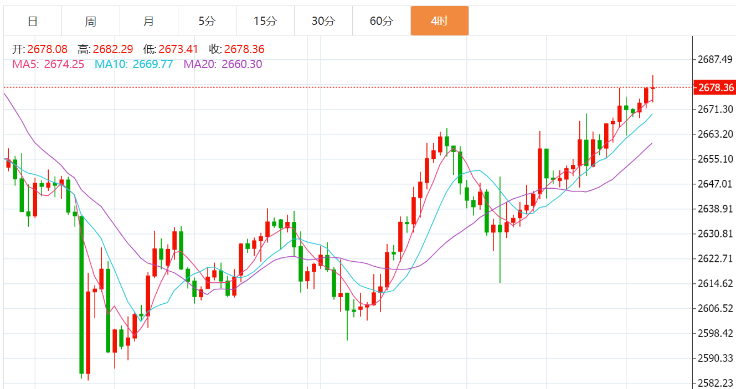This screenshot has width=736, height=389.
Task: Click the MA20: 2660.30 indicator label
Action: tap(223, 64)
